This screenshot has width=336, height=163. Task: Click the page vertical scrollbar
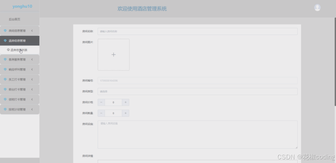click(x=335, y=61)
